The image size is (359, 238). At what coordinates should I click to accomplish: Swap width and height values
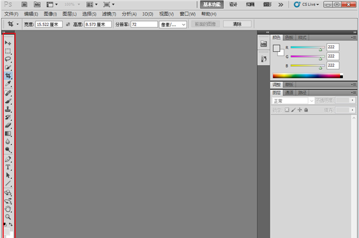pos(68,24)
